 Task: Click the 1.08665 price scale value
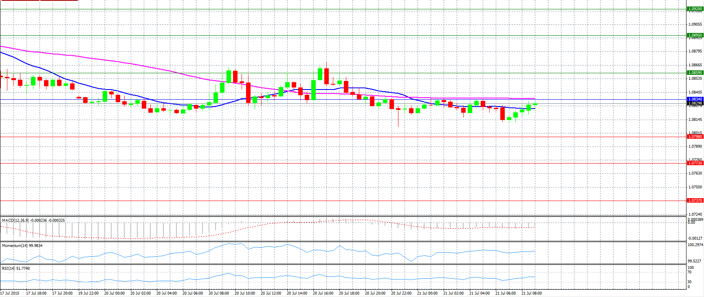pos(695,65)
